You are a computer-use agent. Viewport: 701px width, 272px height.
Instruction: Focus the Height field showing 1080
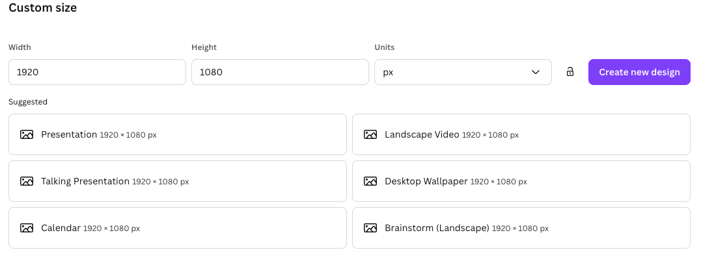280,72
